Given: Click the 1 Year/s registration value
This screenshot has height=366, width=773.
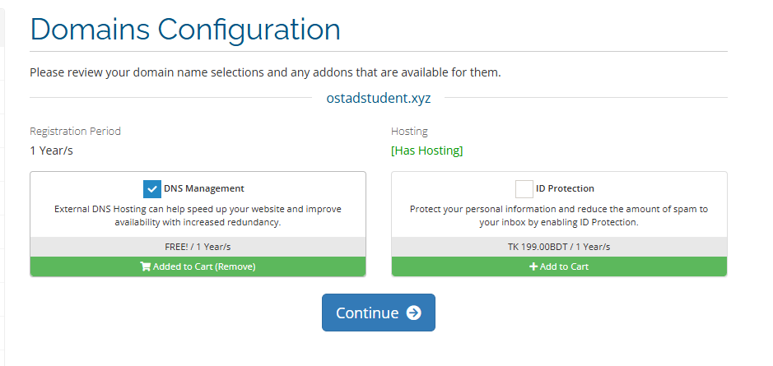Looking at the screenshot, I should click(x=57, y=151).
